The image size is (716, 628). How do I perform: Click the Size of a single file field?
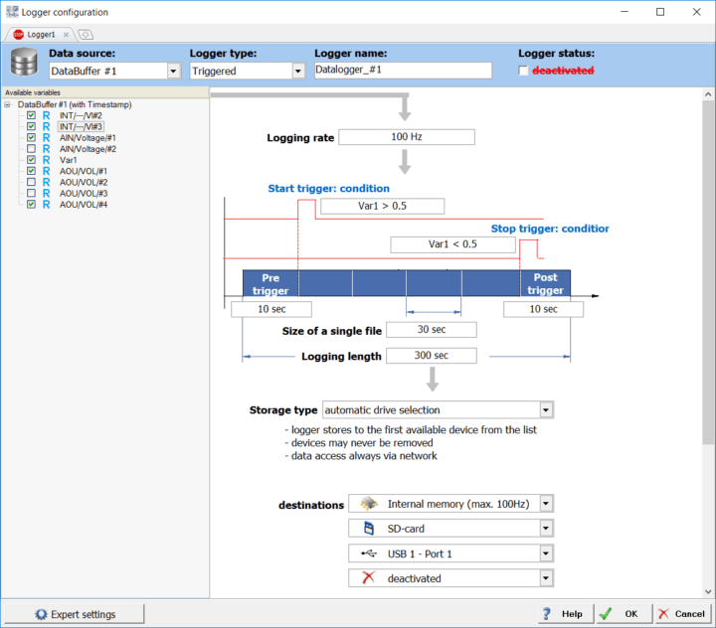[432, 330]
